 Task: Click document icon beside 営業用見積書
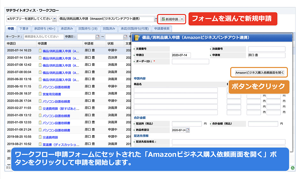[x=40, y=94]
